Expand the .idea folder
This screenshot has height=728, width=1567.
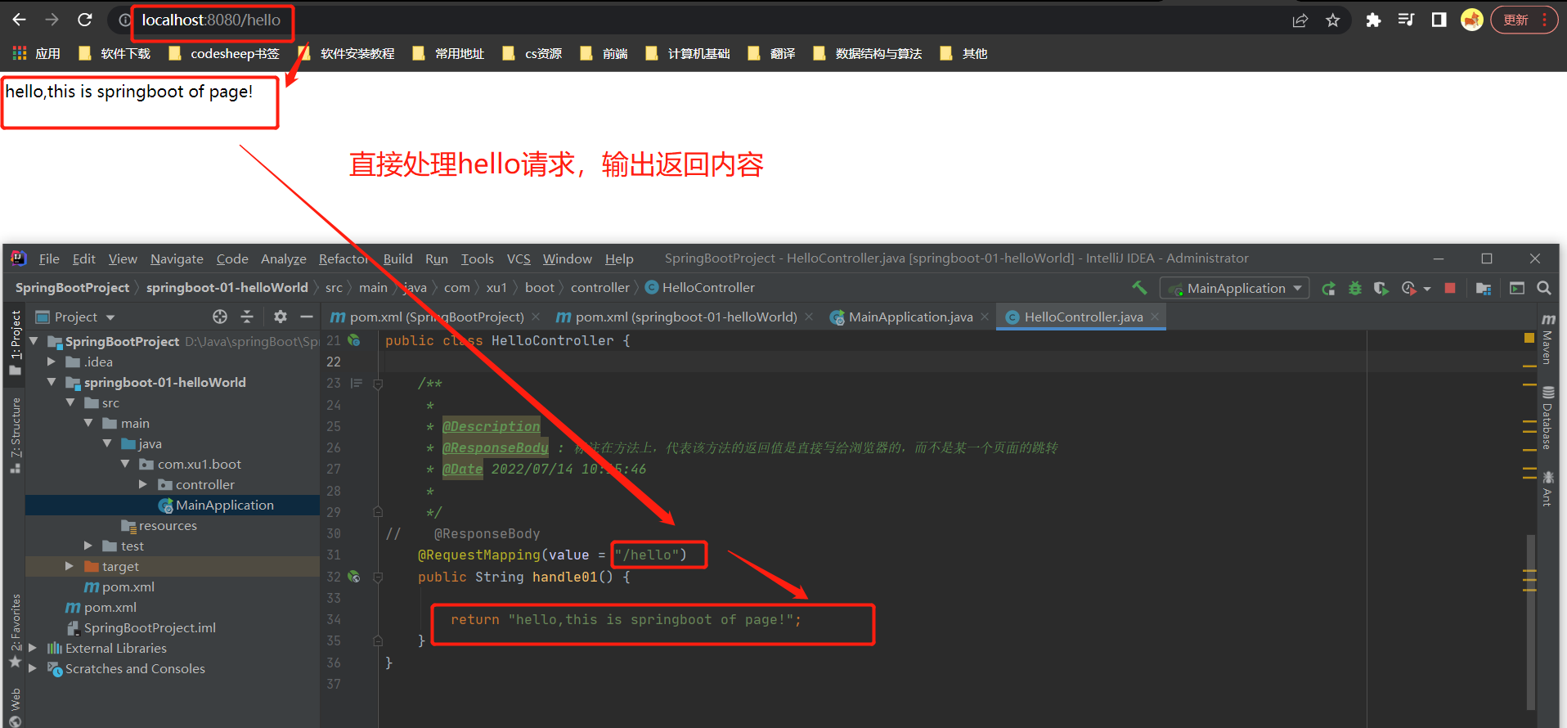[52, 362]
